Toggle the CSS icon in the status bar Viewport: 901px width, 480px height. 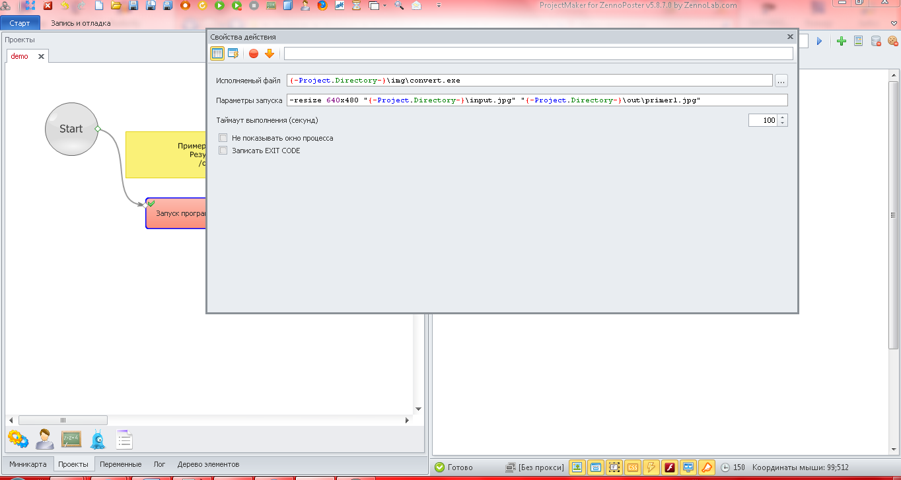tap(633, 467)
